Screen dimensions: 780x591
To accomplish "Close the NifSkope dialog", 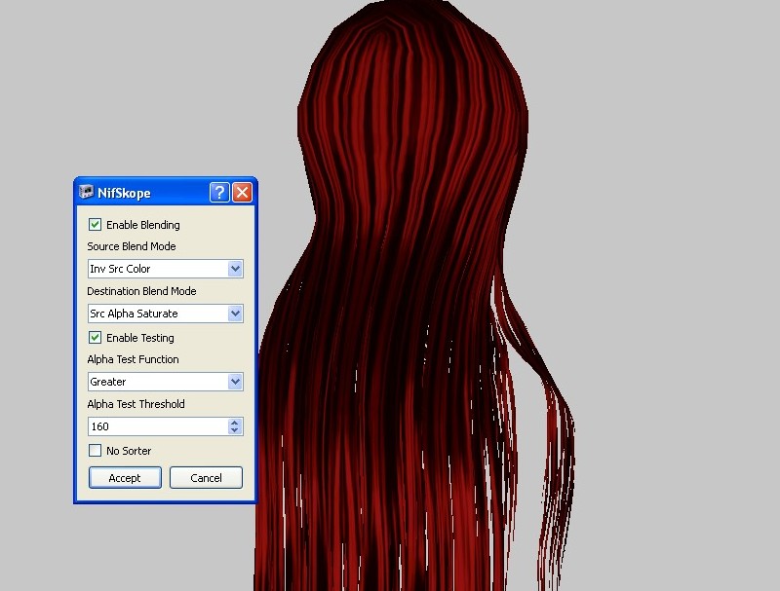I will click(242, 192).
